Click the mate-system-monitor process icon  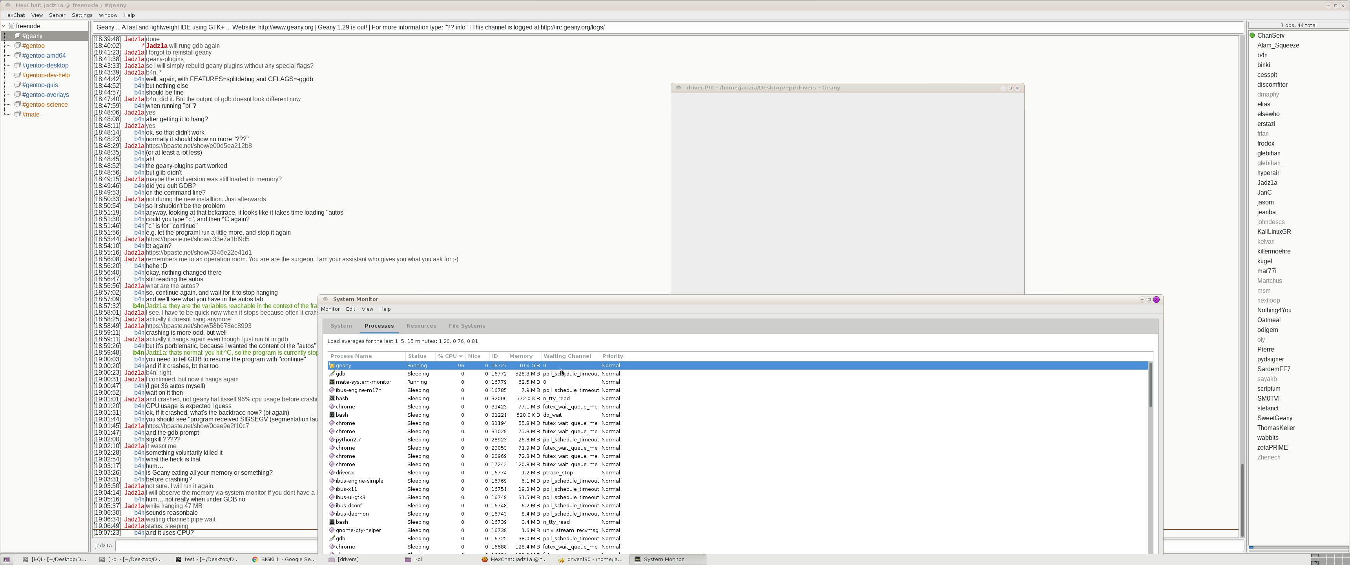tap(332, 382)
